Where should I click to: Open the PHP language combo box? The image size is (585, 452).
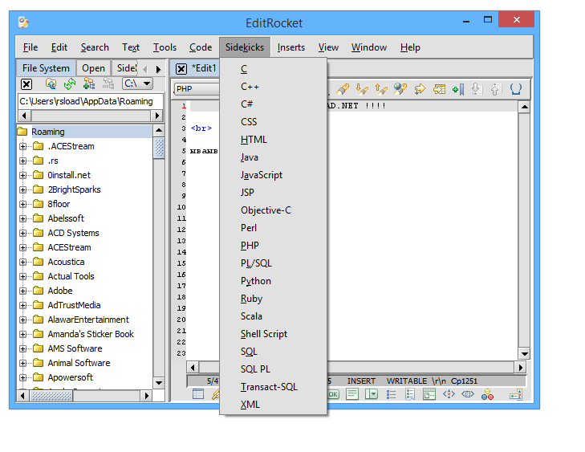pyautogui.click(x=197, y=89)
